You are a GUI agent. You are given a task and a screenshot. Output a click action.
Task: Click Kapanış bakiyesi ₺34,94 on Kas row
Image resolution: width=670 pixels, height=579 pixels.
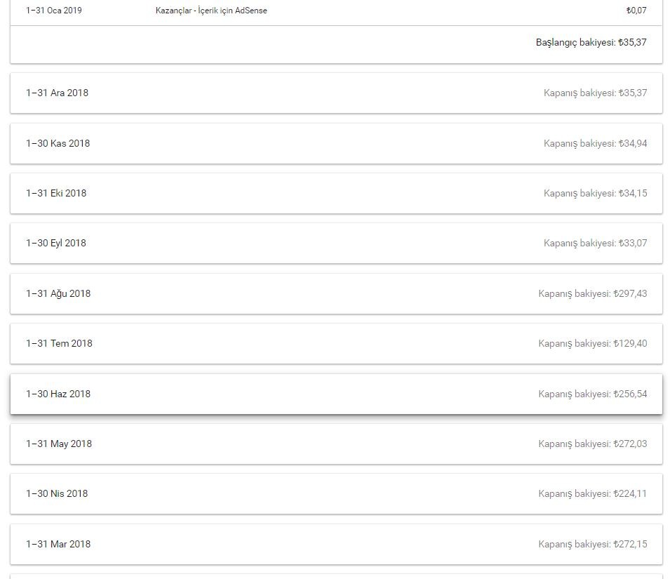click(x=595, y=143)
